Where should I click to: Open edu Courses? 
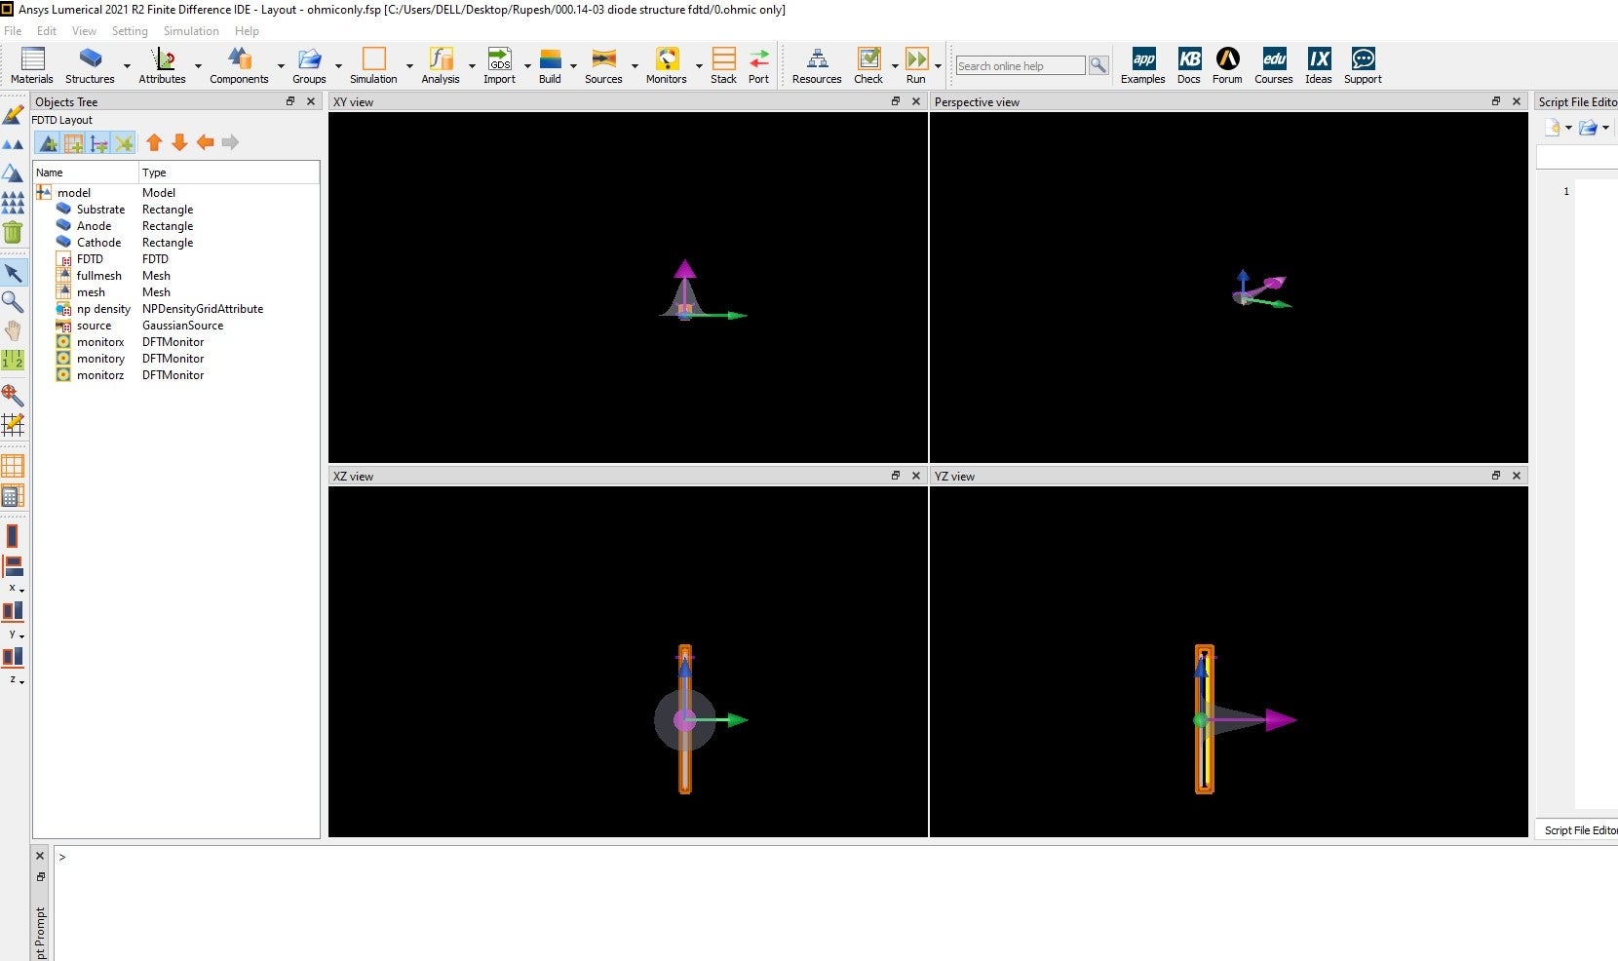pos(1274,65)
